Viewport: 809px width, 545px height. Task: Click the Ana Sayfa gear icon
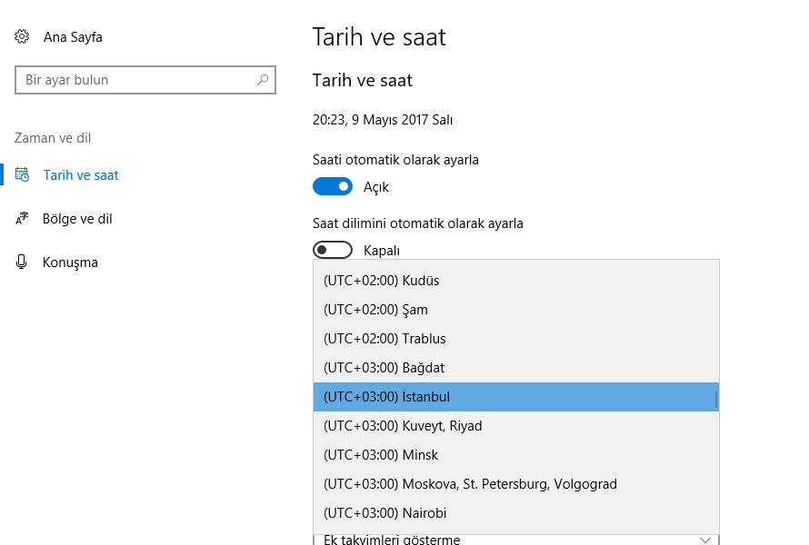pos(22,37)
